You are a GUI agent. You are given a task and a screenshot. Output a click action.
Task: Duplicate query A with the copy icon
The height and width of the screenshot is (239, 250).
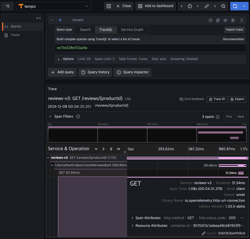[218, 20]
